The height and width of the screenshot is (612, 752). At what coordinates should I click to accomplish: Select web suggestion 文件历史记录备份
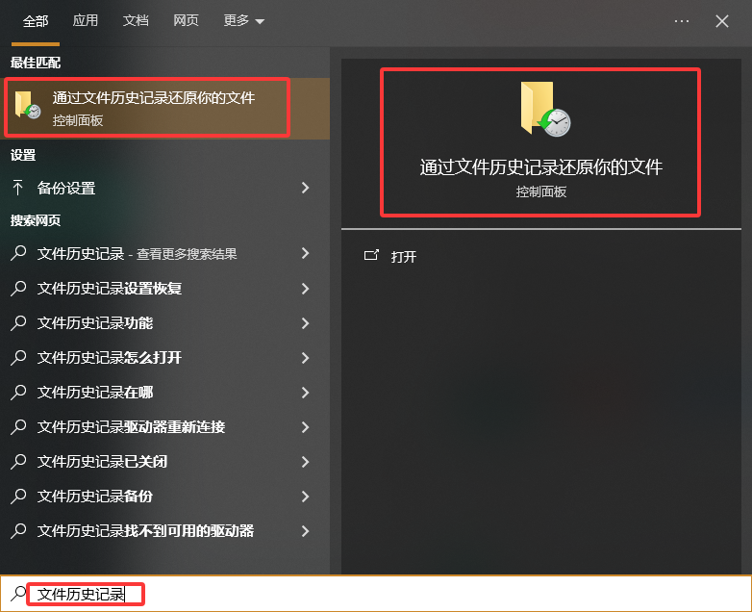165,496
